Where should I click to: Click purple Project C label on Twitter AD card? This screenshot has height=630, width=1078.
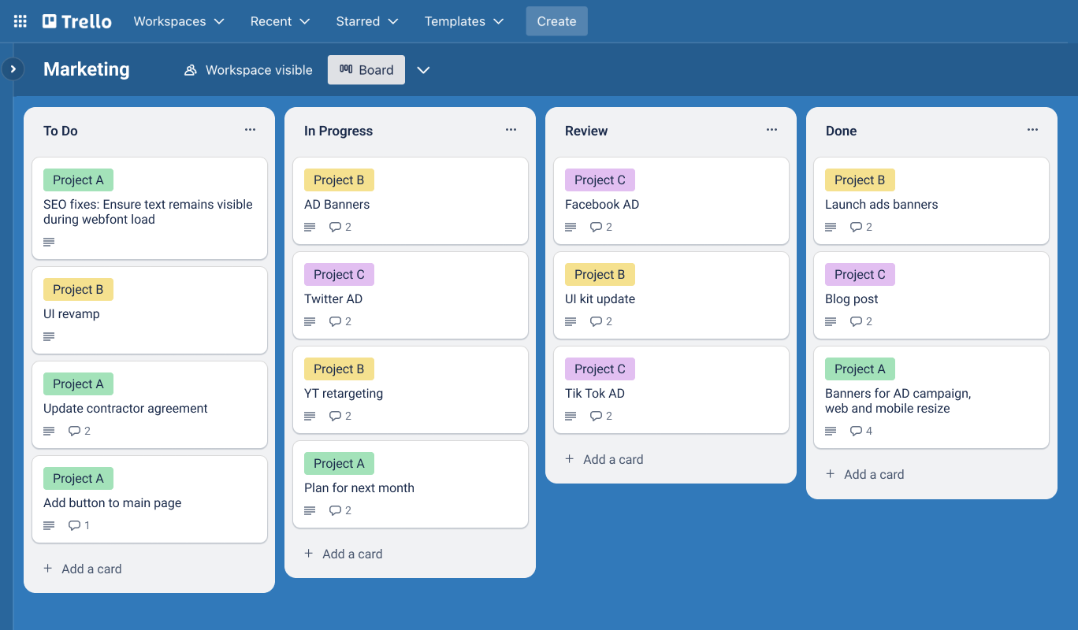(339, 274)
